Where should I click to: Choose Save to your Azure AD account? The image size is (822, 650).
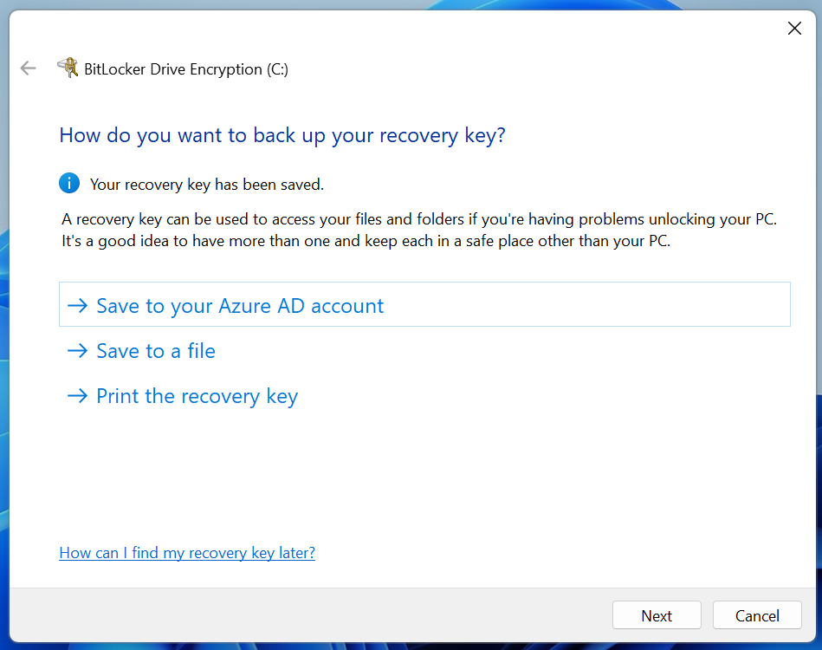[424, 304]
